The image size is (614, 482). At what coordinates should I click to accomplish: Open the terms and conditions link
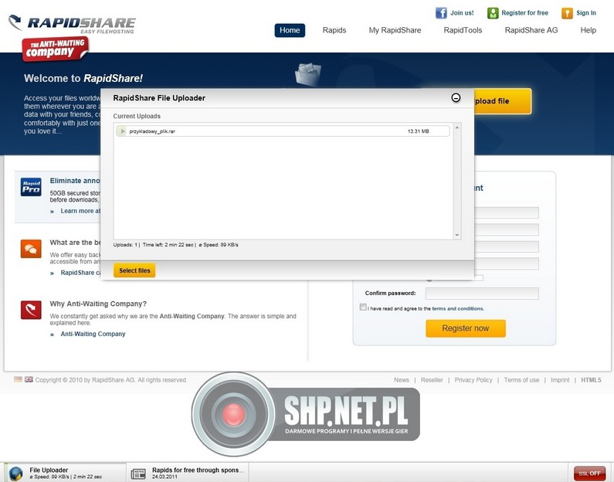(x=458, y=308)
